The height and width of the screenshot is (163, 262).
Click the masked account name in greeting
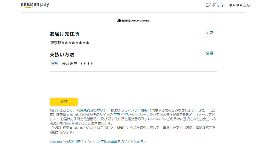(239, 5)
